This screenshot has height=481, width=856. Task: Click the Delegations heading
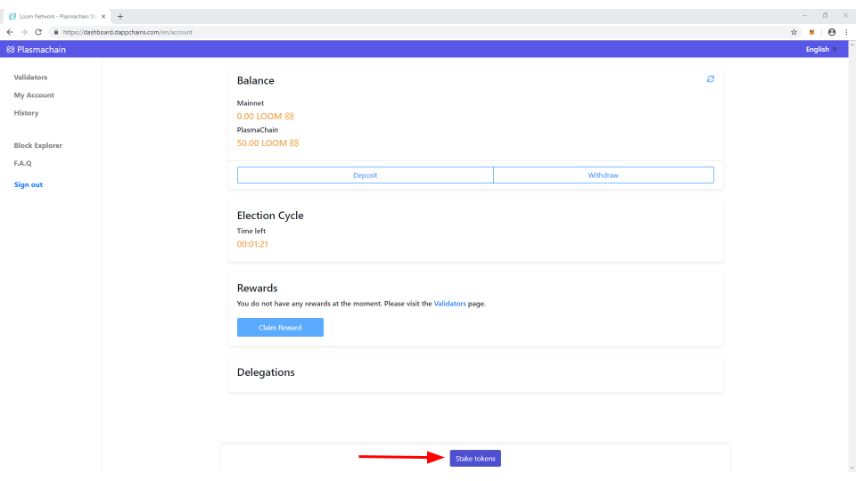(x=266, y=372)
